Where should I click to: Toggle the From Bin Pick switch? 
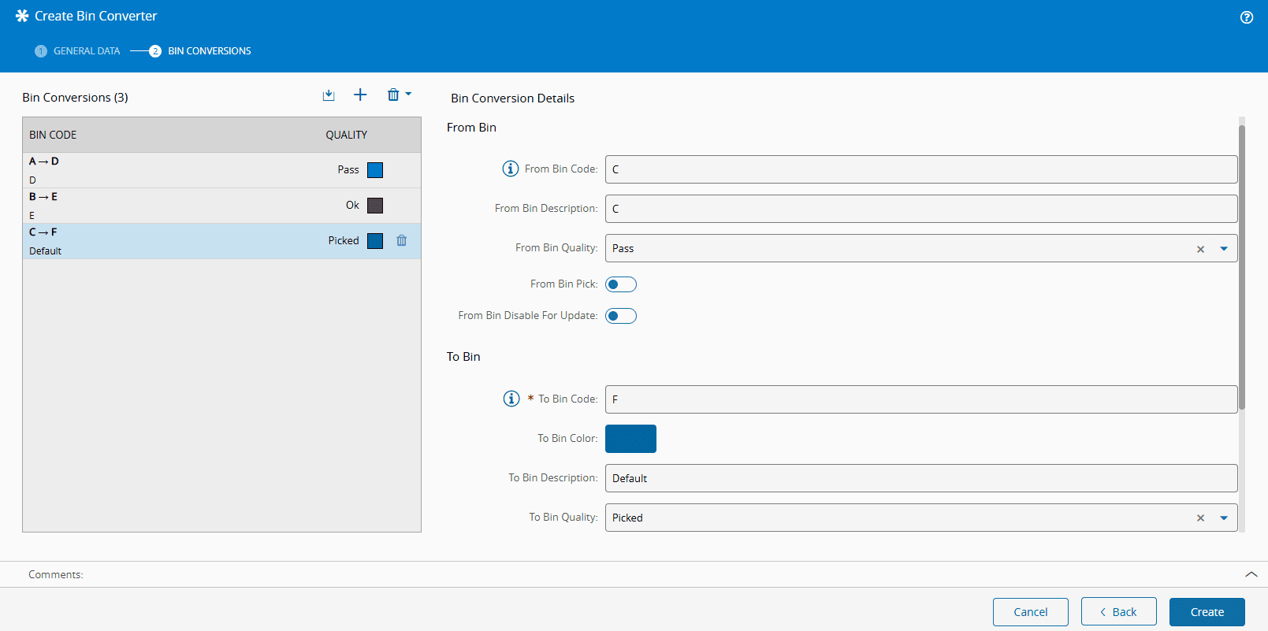pyautogui.click(x=621, y=284)
